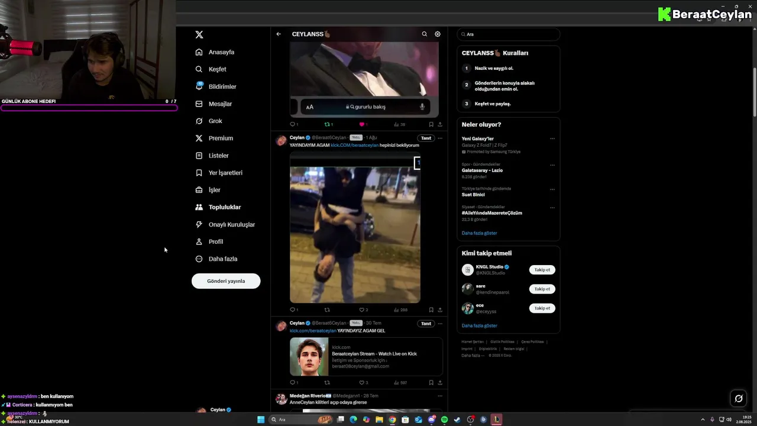Click the X logo in the sidebar
This screenshot has height=426, width=757.
(199, 35)
